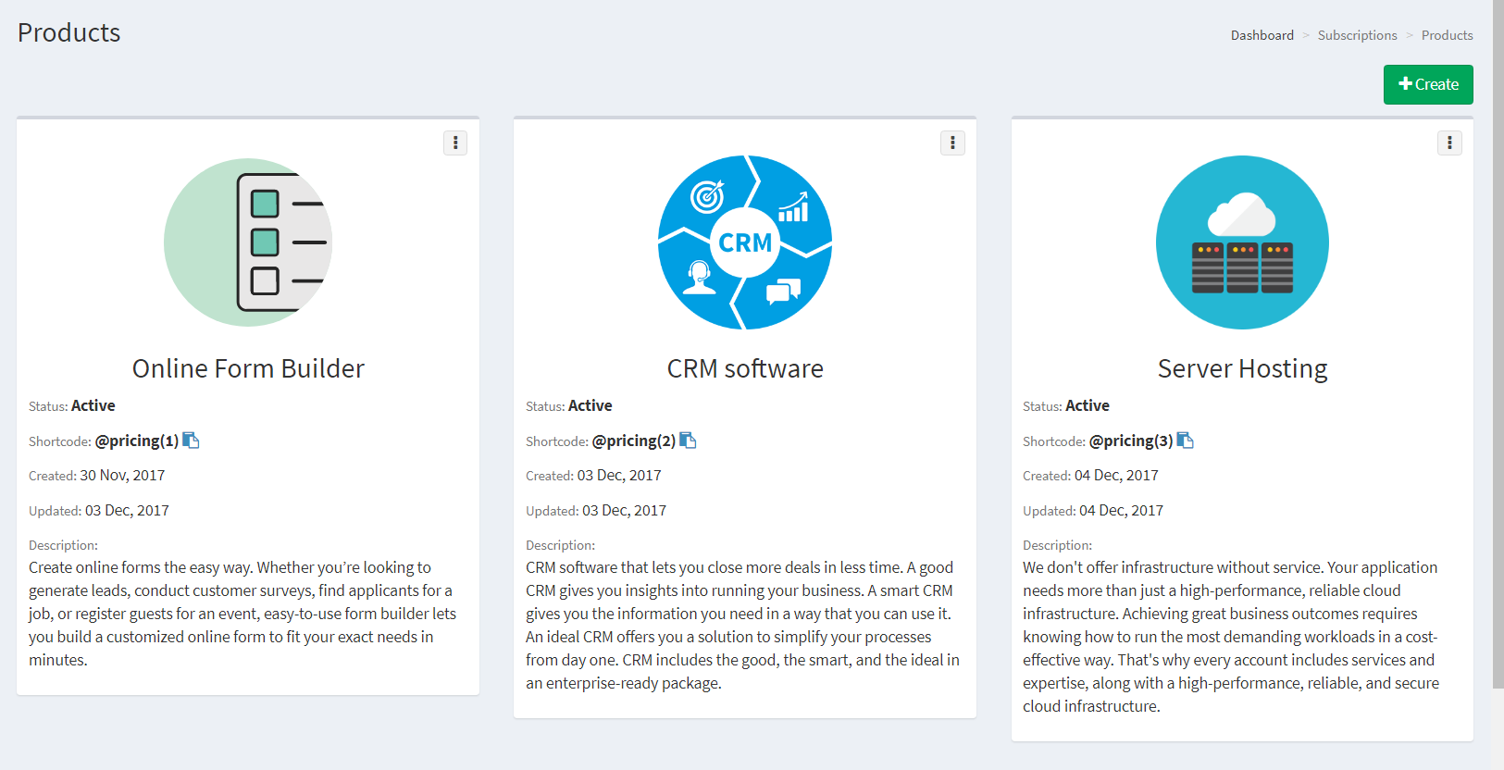Click the @pricing(2) shortcode text
The height and width of the screenshot is (770, 1504).
click(634, 441)
